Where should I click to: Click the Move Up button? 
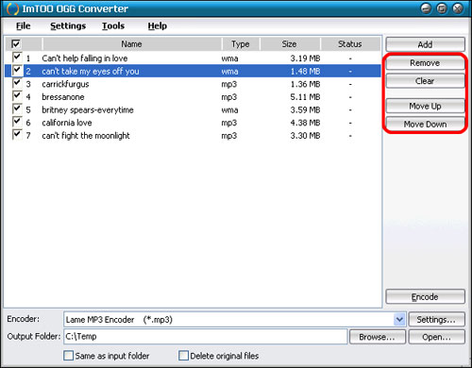tap(425, 106)
